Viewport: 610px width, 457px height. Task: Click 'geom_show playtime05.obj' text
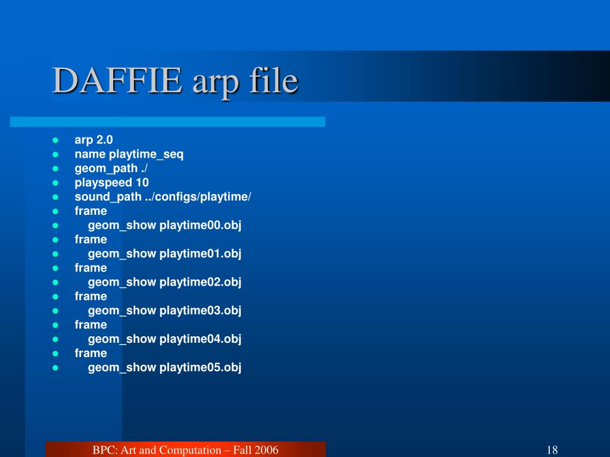click(164, 367)
